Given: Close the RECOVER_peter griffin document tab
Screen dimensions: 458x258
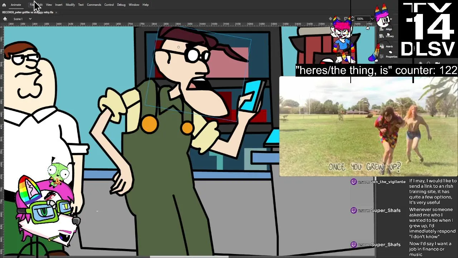Looking at the screenshot, I should [56, 12].
